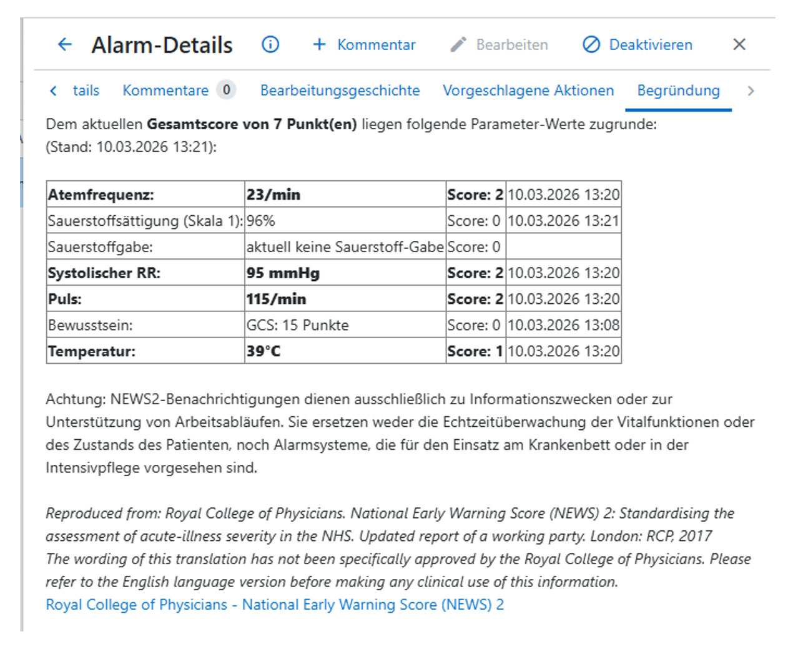Screen dimensions: 793x657
Task: View the Begründung tab
Action: pyautogui.click(x=677, y=90)
